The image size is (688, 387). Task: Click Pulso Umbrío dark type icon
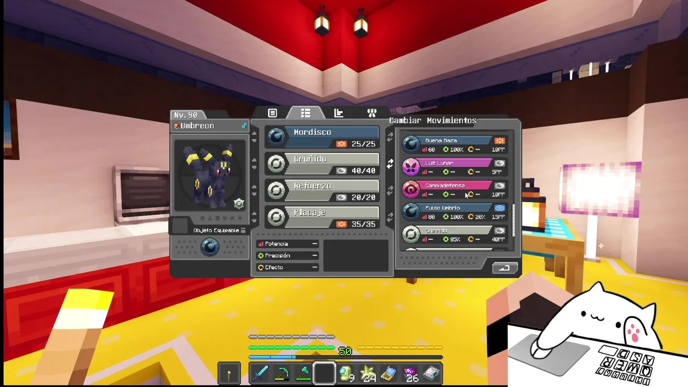411,212
